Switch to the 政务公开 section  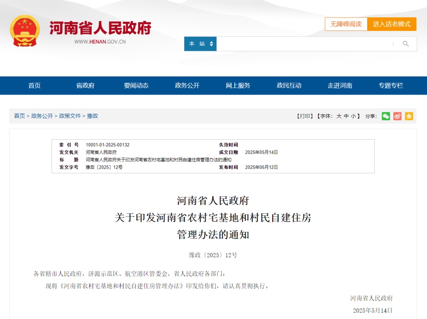click(x=186, y=85)
